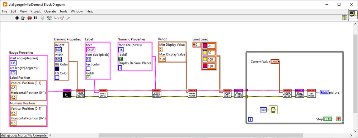The height and width of the screenshot is (138, 358).
Task: Click the Stop boolean terminal
Action: coord(328,119)
